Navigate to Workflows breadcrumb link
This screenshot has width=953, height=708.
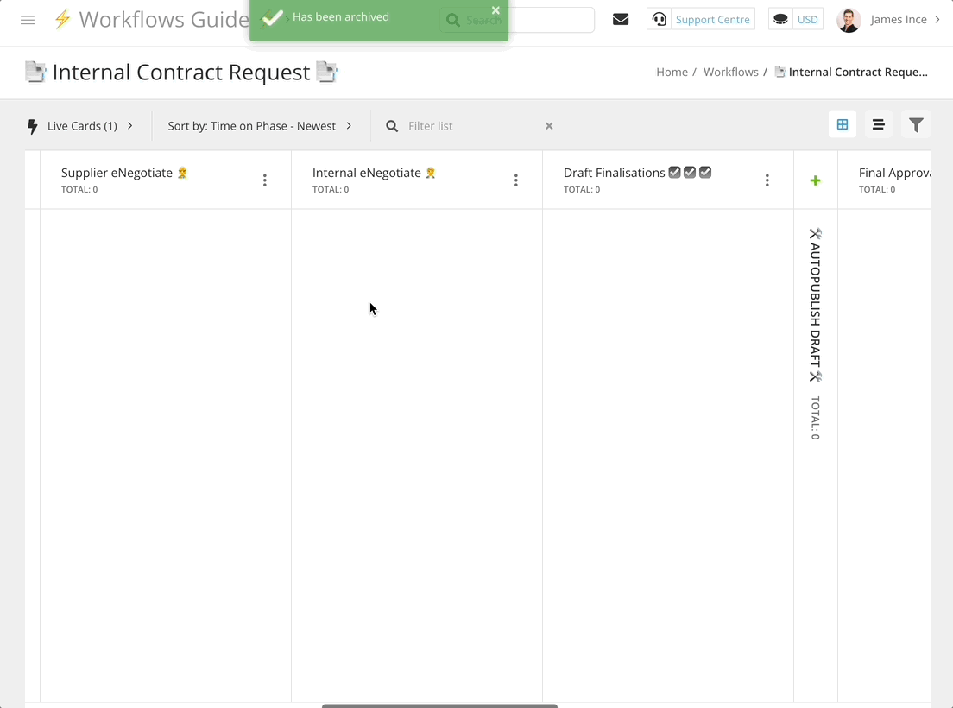point(730,73)
